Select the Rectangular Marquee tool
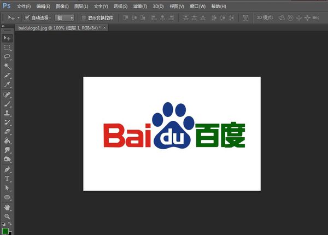The width and height of the screenshot is (328, 235). 7,48
